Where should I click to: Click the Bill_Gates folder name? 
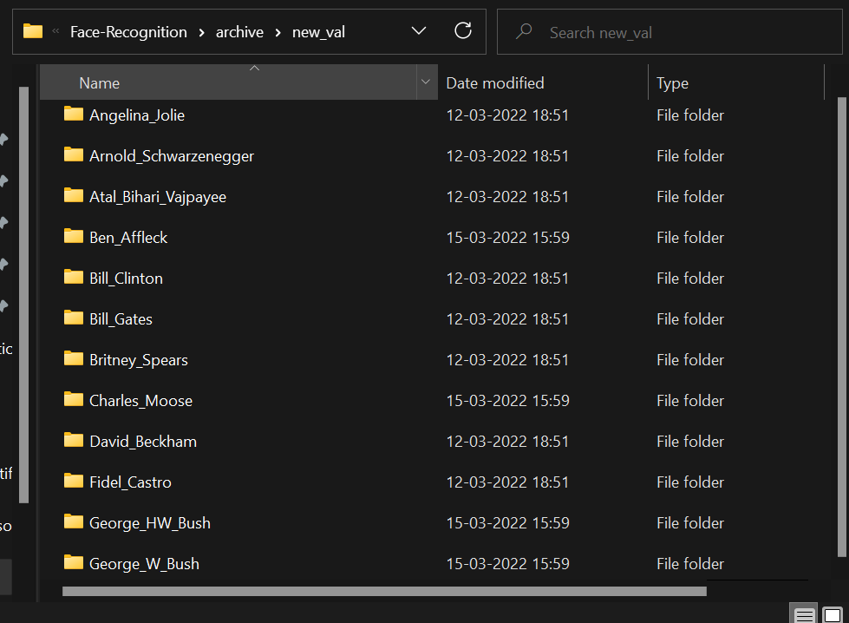pos(121,319)
